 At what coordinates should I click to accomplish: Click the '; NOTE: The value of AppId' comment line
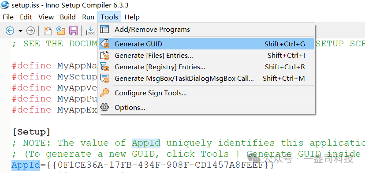coord(188,143)
